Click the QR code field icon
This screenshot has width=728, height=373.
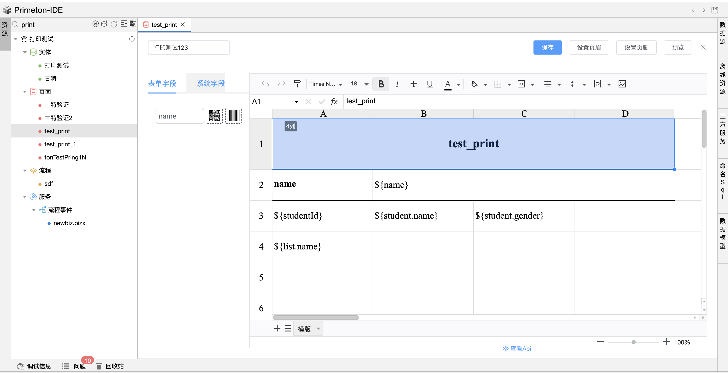[x=215, y=116]
